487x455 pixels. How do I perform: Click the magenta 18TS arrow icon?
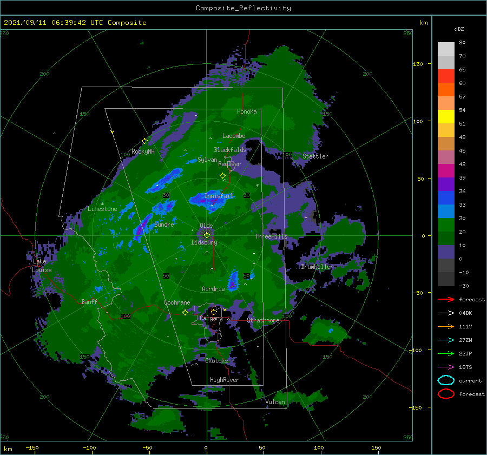coord(446,367)
